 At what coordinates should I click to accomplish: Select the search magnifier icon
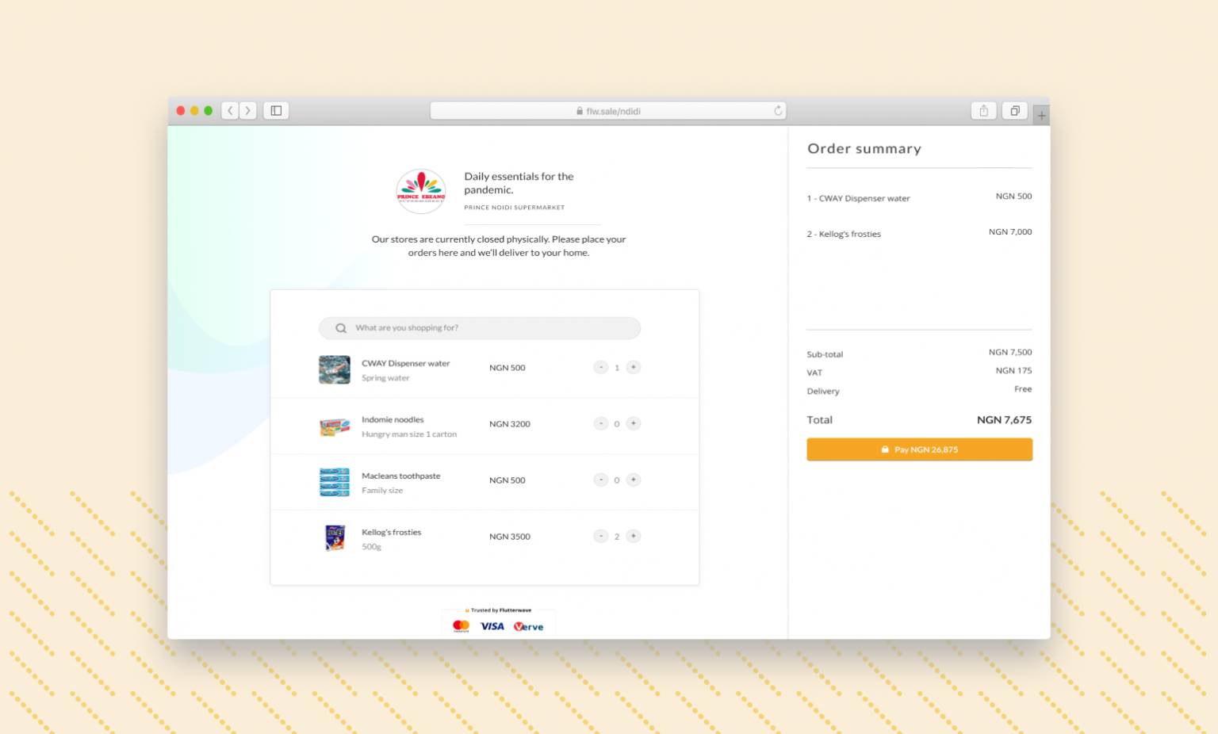coord(340,327)
